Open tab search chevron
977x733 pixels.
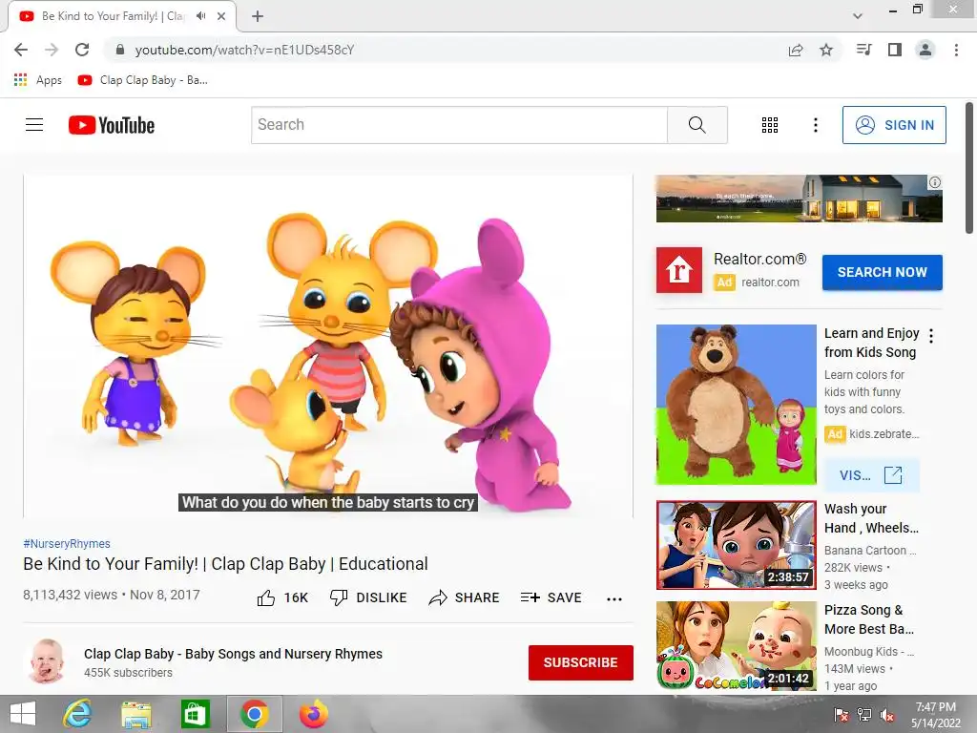(x=858, y=16)
